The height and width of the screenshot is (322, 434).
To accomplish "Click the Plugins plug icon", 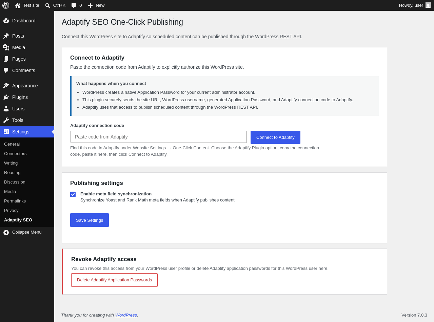I will (6, 97).
